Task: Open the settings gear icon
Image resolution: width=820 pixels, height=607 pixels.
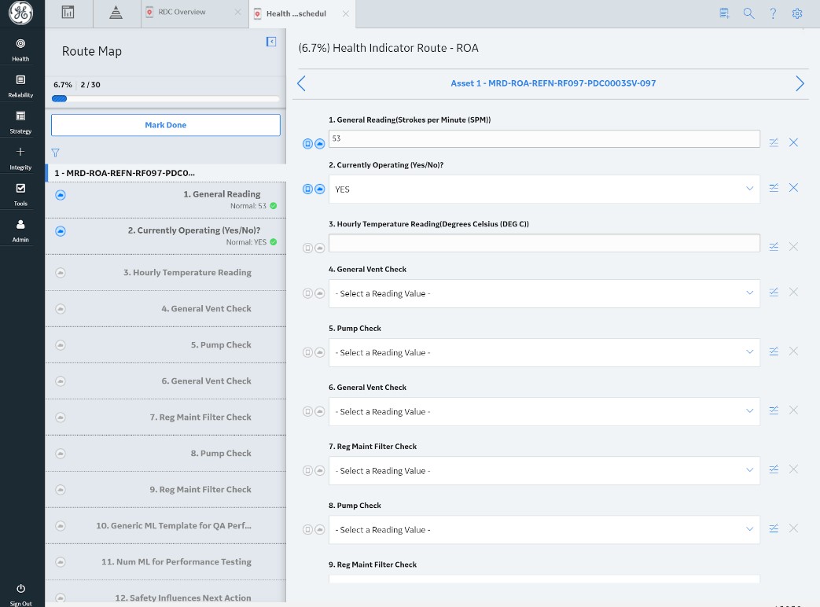Action: (x=797, y=13)
